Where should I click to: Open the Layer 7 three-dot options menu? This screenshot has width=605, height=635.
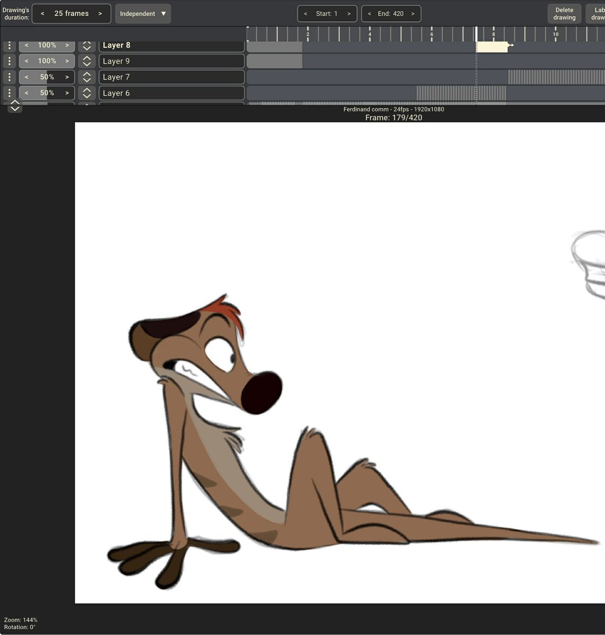pos(10,77)
